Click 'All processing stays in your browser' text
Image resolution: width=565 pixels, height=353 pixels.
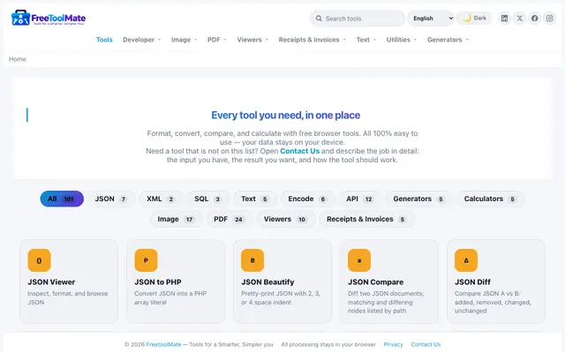point(328,344)
